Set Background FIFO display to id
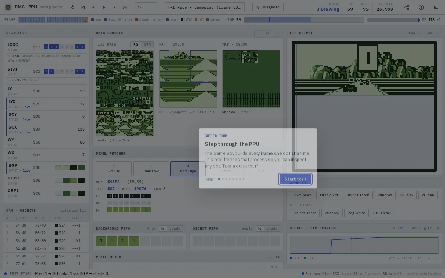Screen dimensions: 445x278 [x=163, y=228]
